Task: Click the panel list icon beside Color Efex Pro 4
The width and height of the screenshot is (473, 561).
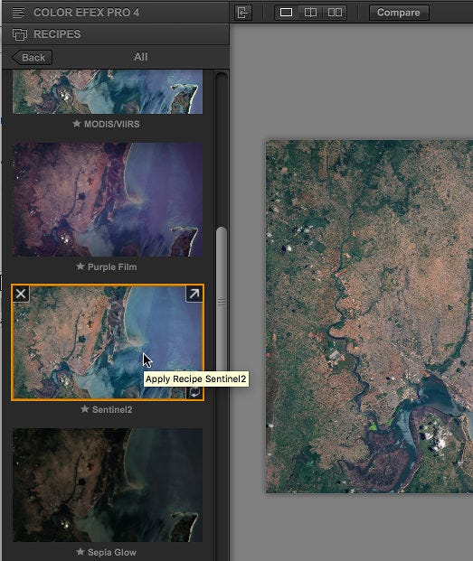Action: (18, 13)
